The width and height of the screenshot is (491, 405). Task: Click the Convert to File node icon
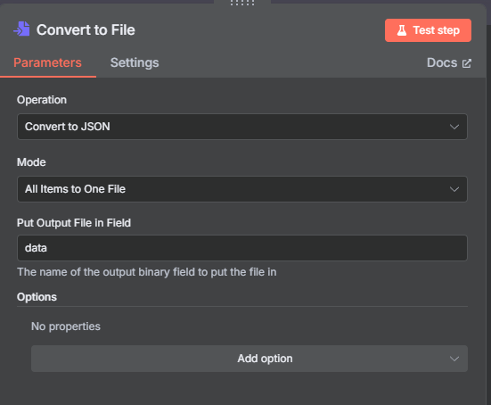tap(21, 29)
